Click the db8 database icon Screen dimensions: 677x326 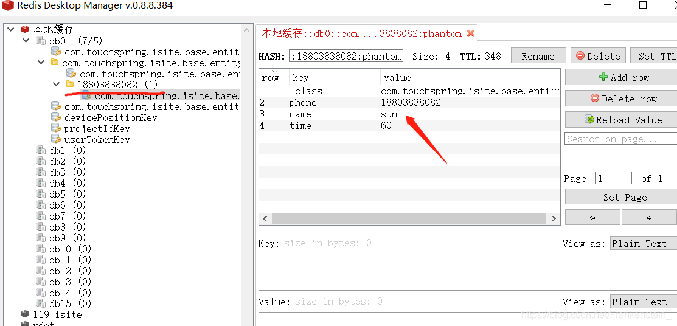[x=41, y=227]
